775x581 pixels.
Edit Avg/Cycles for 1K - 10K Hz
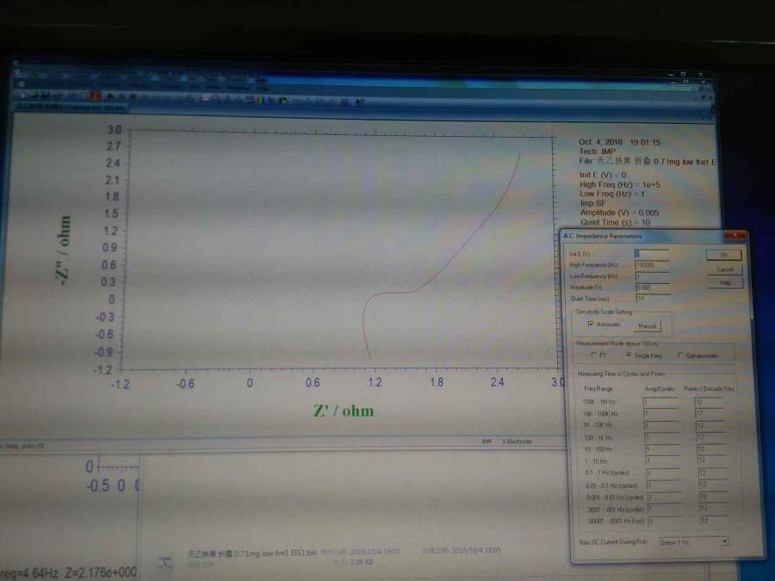(x=661, y=425)
